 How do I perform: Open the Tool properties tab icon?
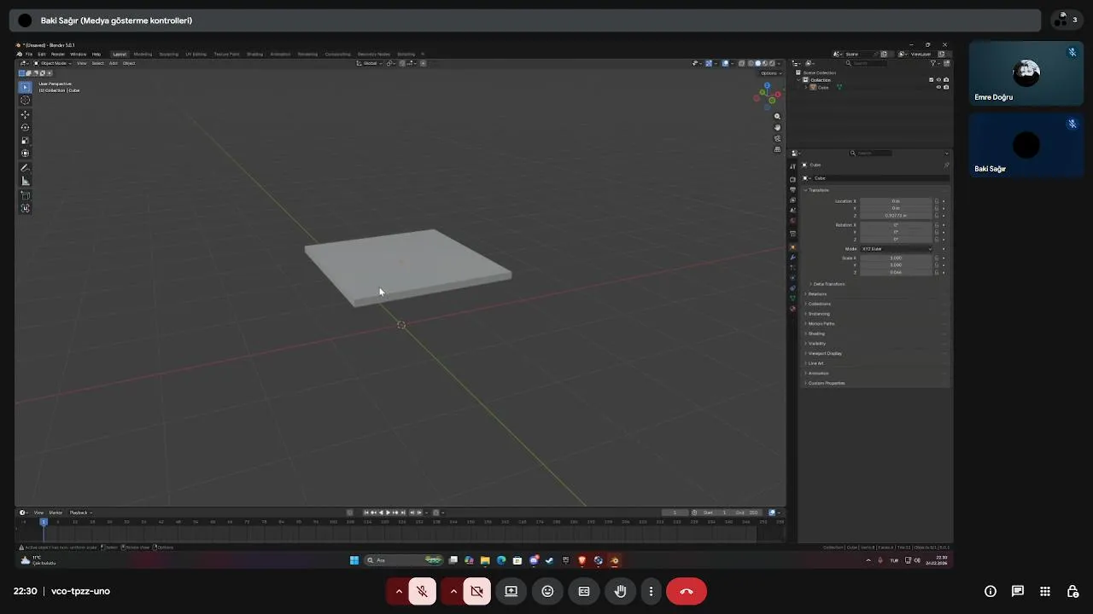coord(792,166)
